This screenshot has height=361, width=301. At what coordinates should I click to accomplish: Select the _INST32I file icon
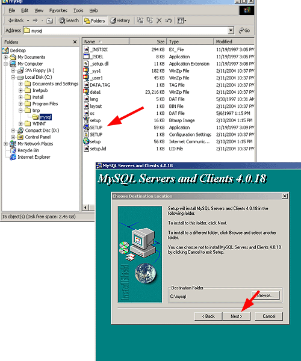point(86,49)
